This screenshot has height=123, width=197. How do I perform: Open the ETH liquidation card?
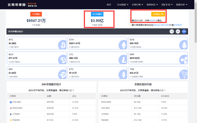click(97, 43)
